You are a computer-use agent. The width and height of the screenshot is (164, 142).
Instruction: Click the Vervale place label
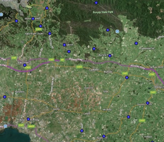88,88
